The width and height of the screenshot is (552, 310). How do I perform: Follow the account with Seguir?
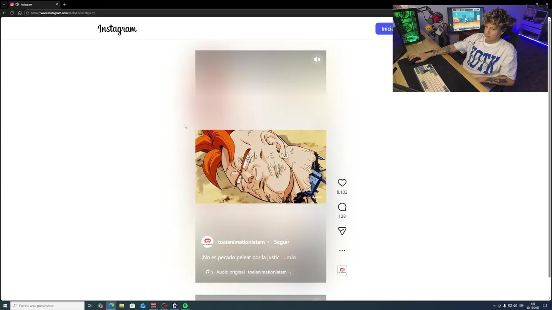click(x=282, y=242)
